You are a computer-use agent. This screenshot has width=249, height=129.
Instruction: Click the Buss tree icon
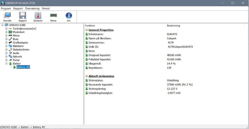click(x=10, y=39)
